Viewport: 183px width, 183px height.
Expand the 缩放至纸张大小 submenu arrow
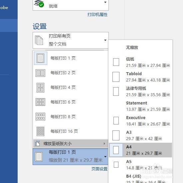[x=104, y=143]
